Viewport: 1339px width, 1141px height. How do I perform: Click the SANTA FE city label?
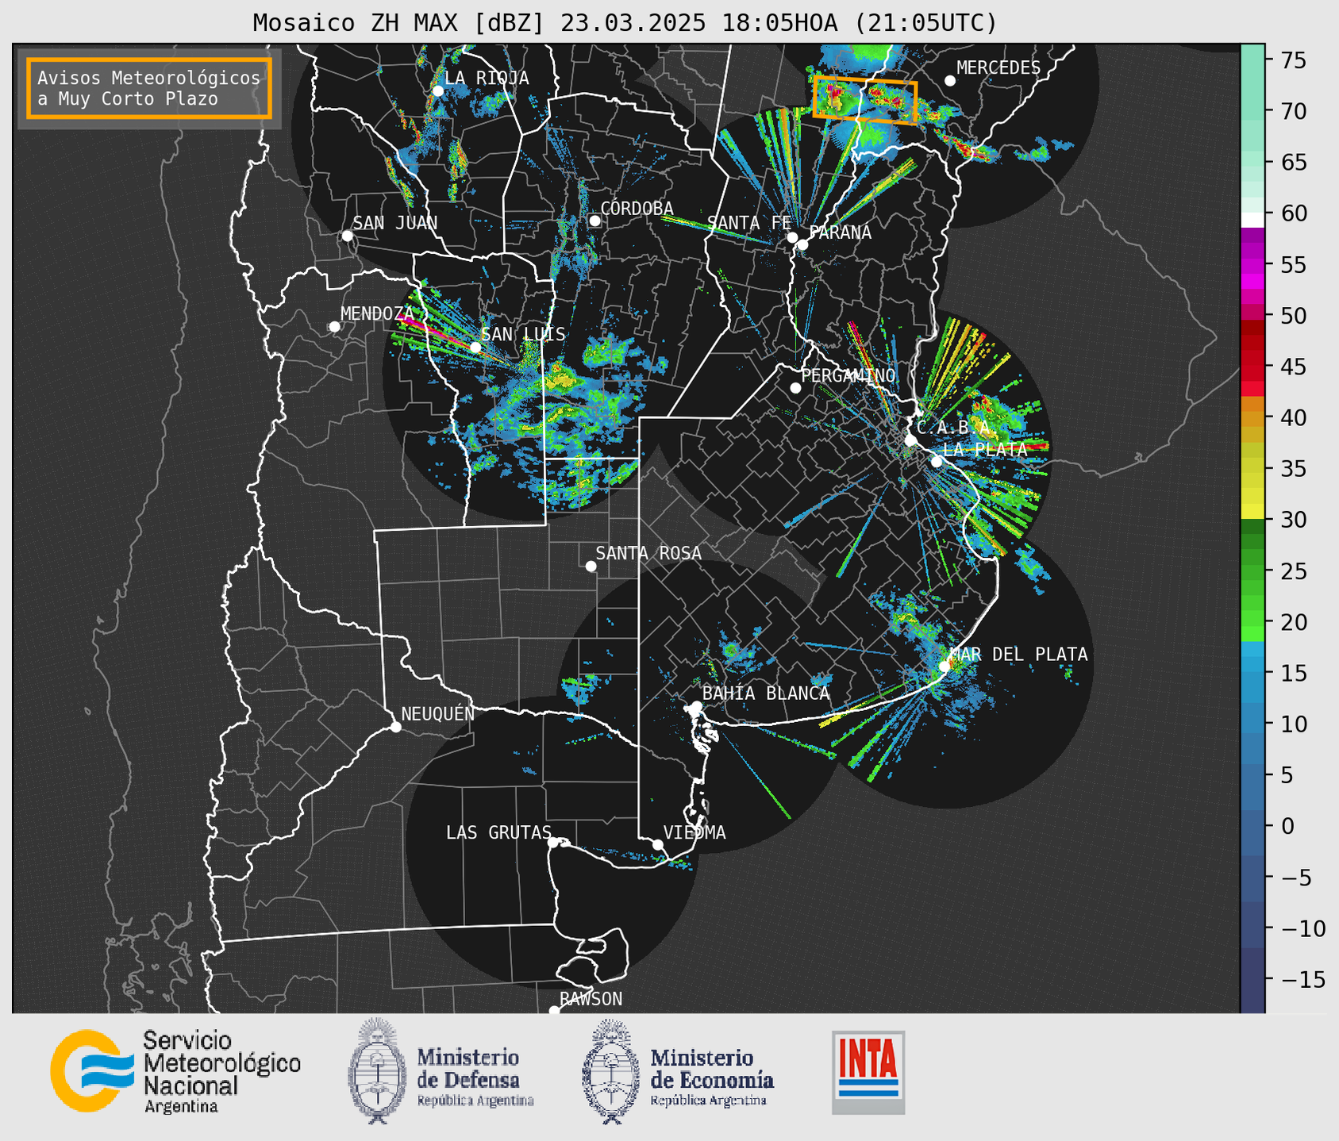749,223
